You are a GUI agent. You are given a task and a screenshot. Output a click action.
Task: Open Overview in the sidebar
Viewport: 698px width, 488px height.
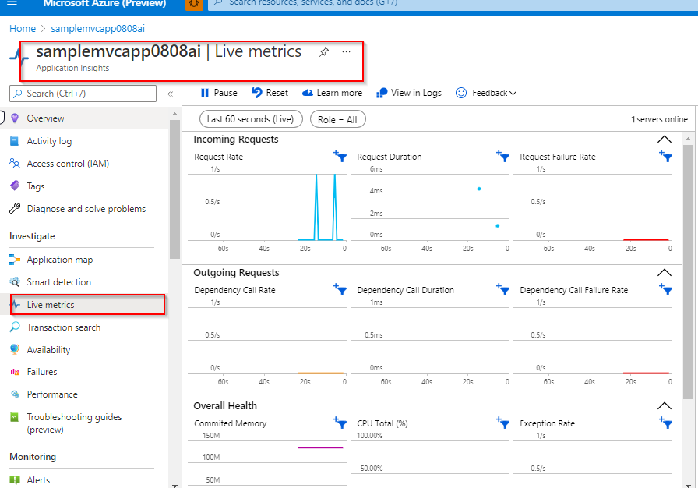[x=85, y=118]
